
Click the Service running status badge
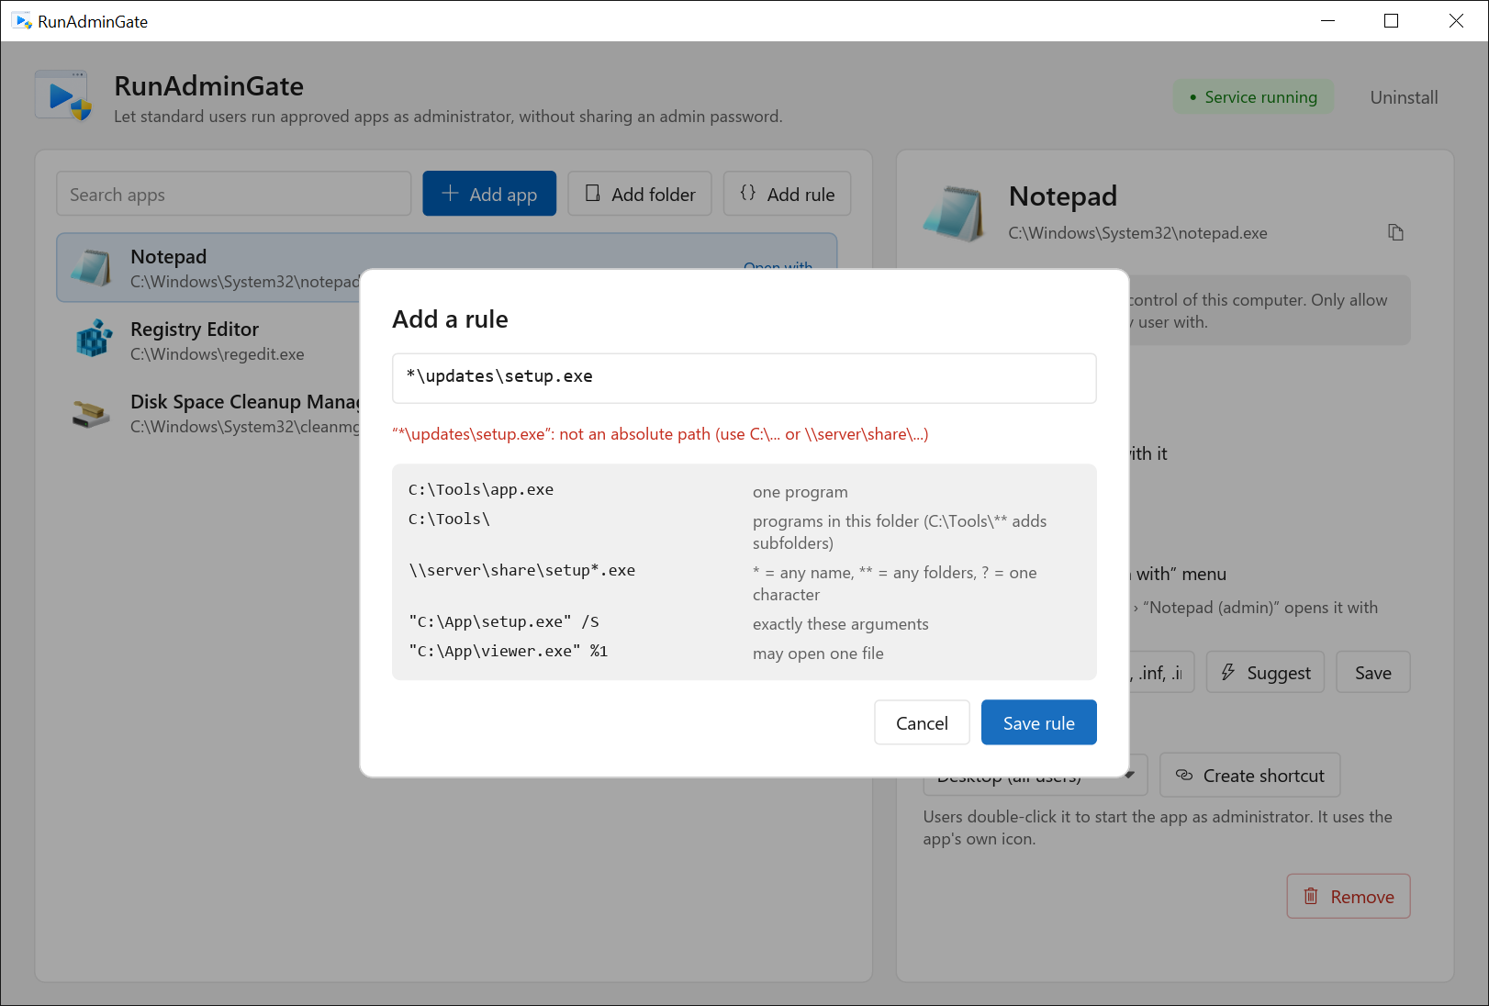click(x=1253, y=97)
